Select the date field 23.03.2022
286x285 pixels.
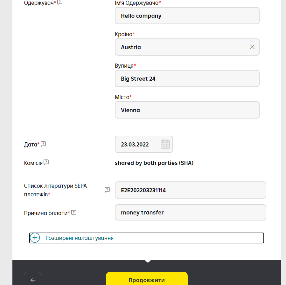pyautogui.click(x=144, y=144)
